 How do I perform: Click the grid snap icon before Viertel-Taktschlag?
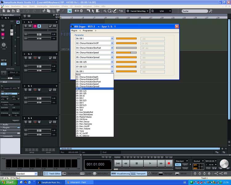(x=128, y=11)
